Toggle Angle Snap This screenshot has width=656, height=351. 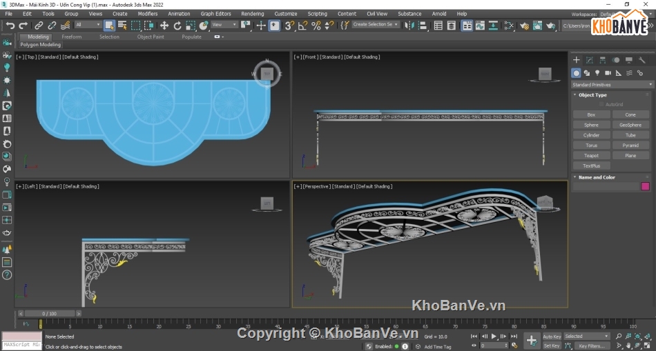point(302,26)
